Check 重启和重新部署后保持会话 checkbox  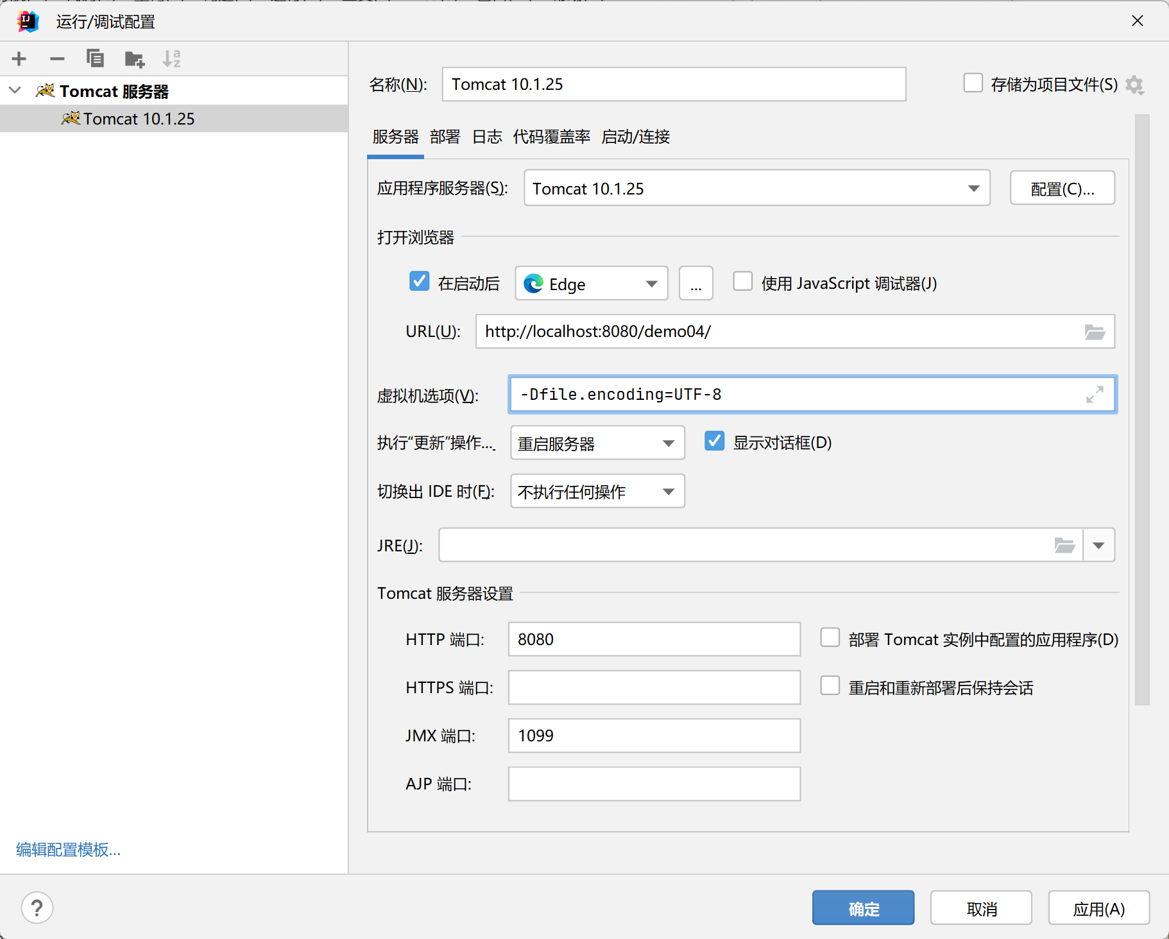coord(830,685)
